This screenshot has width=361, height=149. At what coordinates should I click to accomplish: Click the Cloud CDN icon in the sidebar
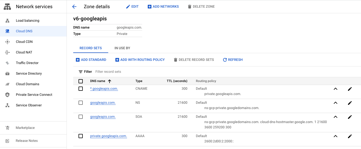pos(7,42)
